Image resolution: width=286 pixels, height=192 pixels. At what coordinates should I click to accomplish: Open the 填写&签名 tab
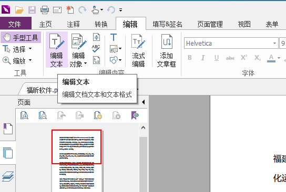tap(168, 24)
